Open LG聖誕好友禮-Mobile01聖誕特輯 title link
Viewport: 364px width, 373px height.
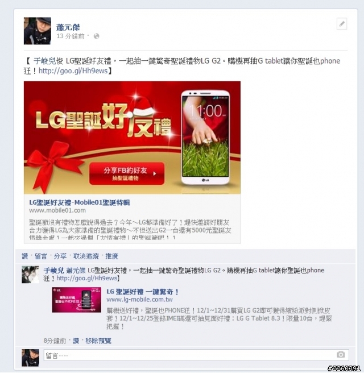tap(80, 202)
